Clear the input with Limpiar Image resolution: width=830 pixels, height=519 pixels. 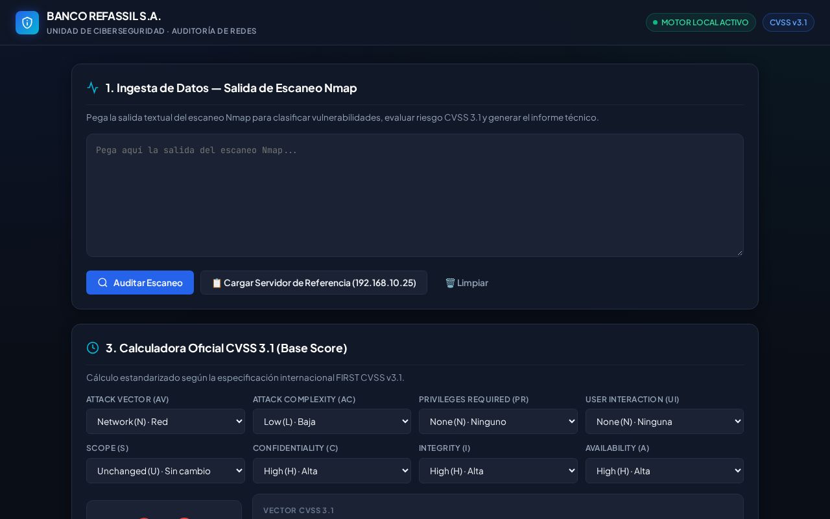point(466,282)
